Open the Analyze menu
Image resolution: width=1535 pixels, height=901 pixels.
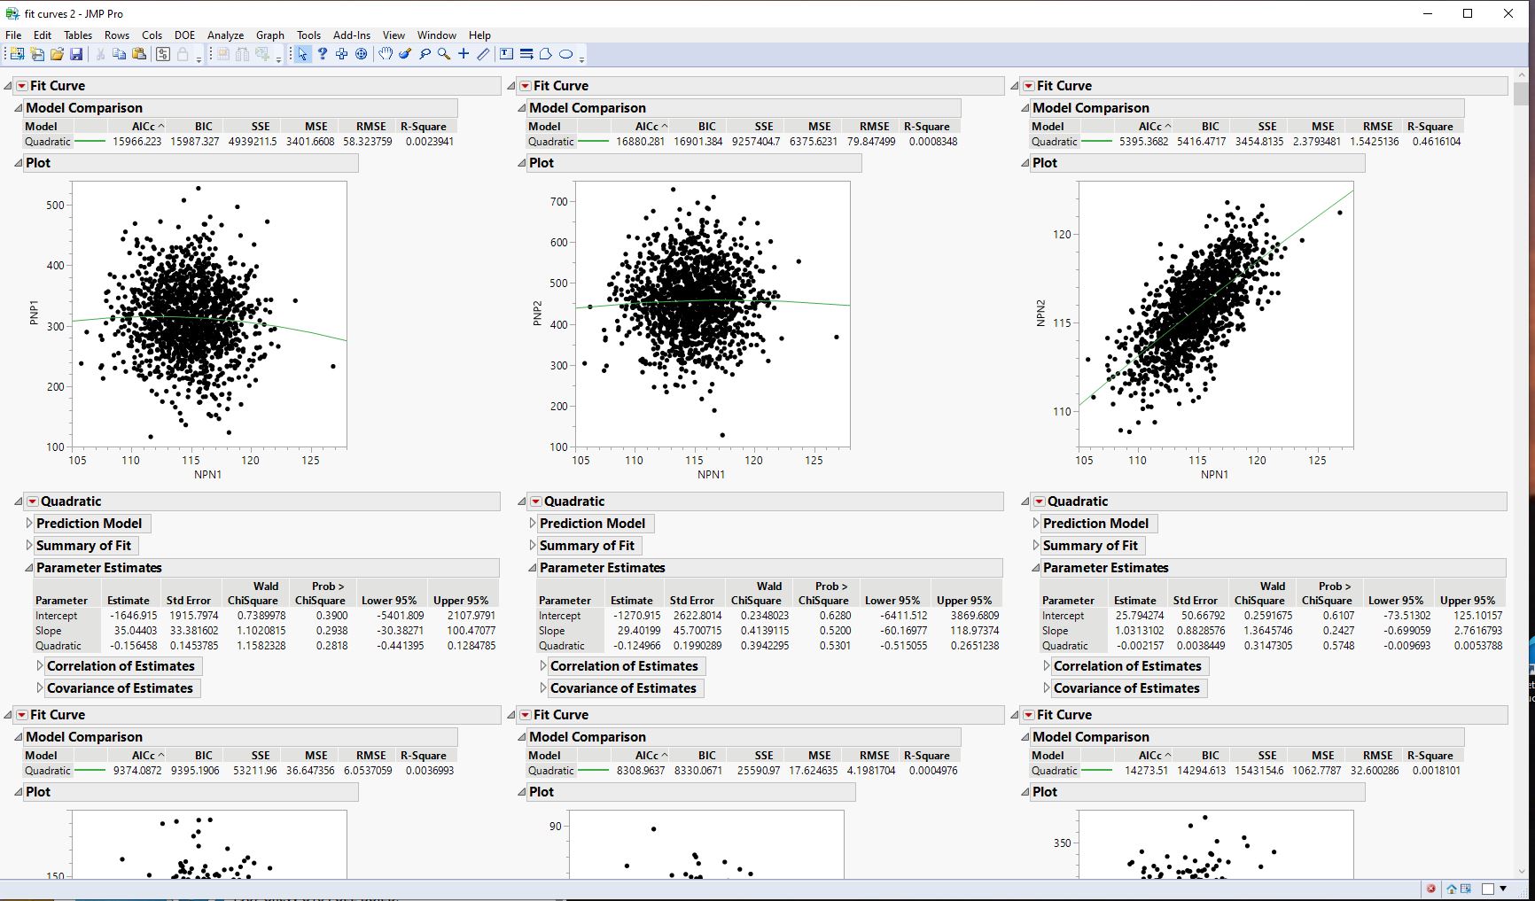225,35
